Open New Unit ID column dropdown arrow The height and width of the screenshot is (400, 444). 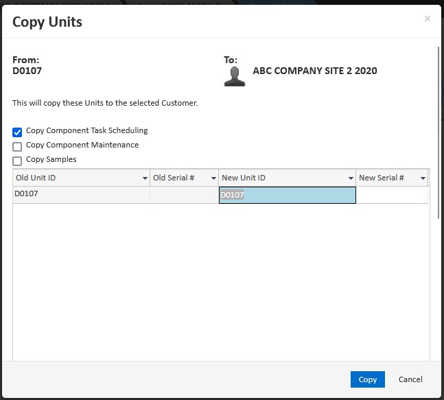(351, 178)
